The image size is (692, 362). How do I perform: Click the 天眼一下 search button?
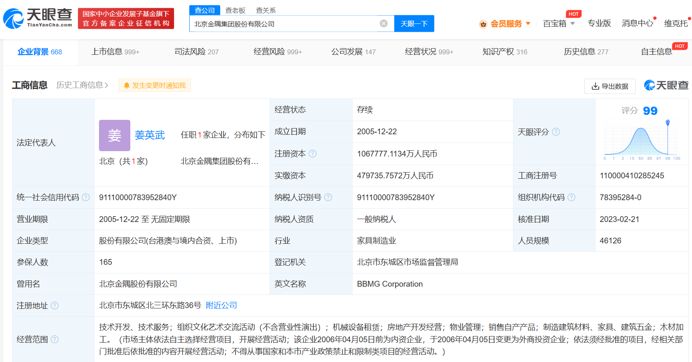(x=414, y=23)
